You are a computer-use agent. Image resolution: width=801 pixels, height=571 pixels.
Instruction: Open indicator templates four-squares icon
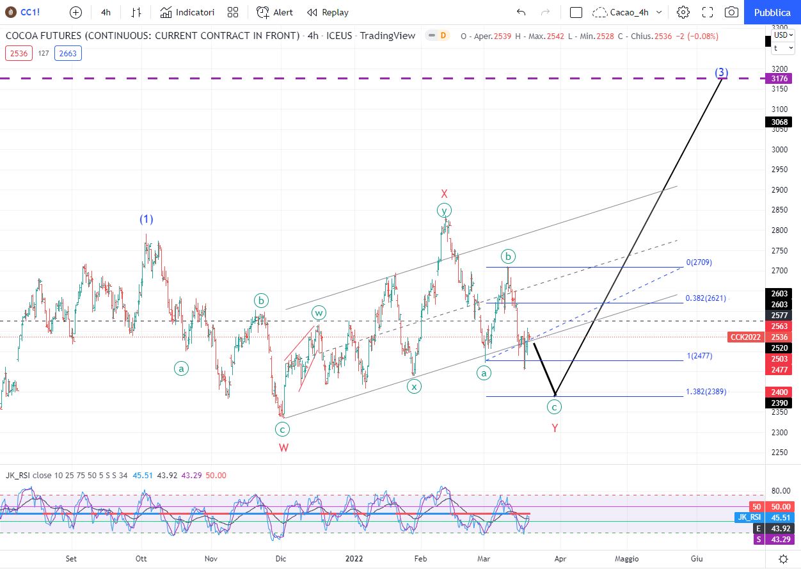233,12
